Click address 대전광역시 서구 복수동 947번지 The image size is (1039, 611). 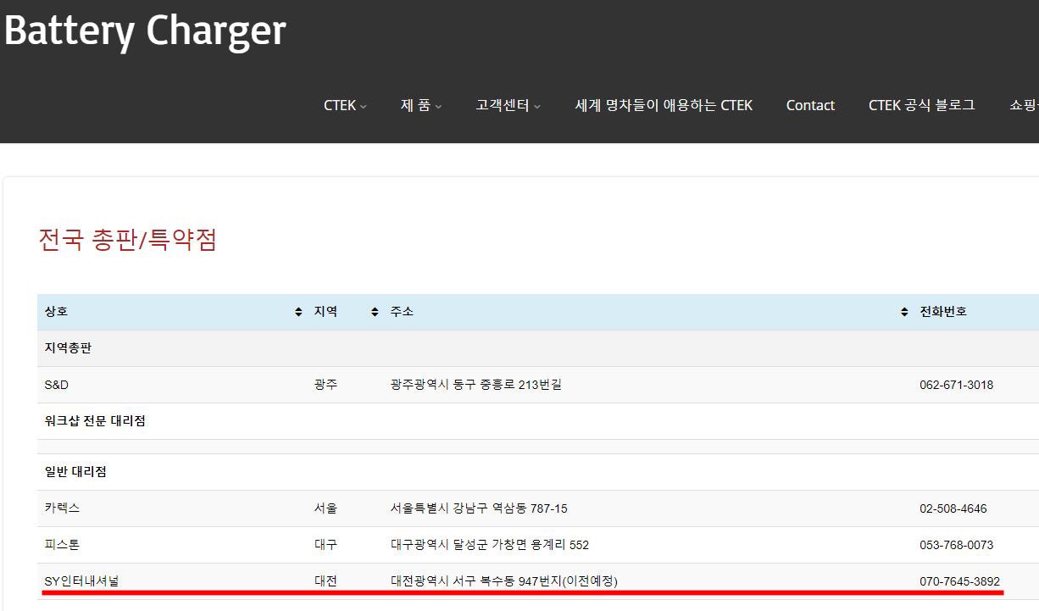(504, 581)
